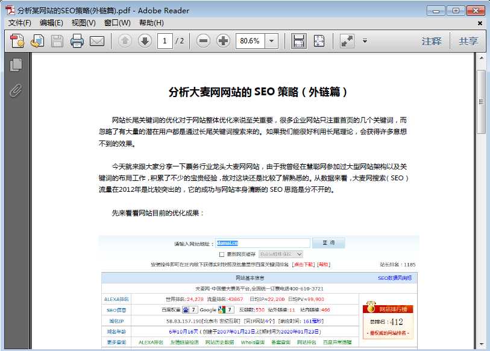490x351 pixels.
Task: Go to previous page up arrow
Action: click(125, 41)
